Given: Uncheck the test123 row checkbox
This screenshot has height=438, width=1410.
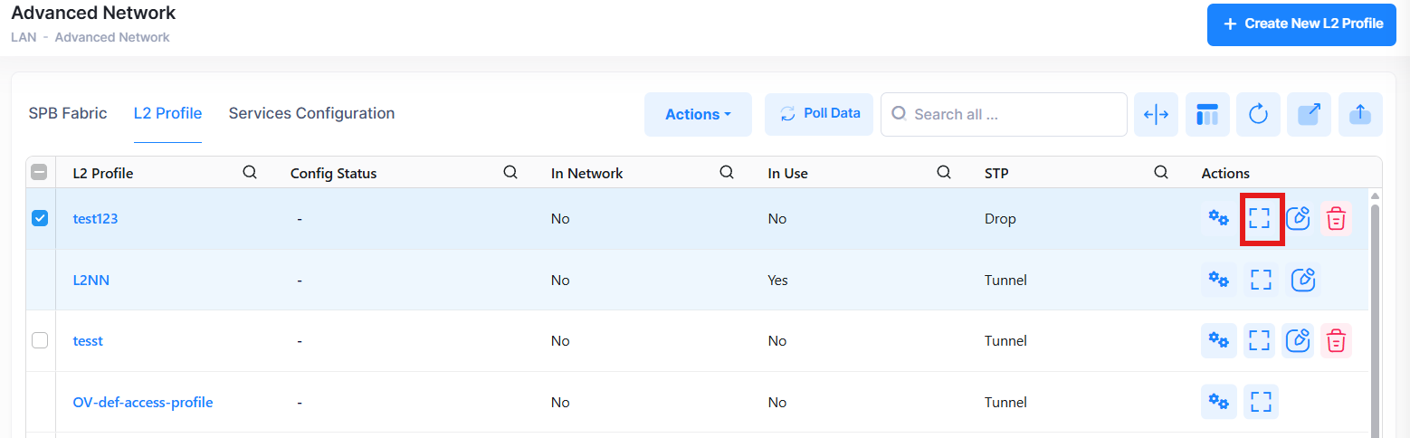Looking at the screenshot, I should (x=40, y=219).
